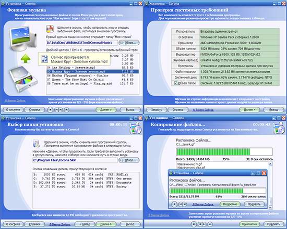The width and height of the screenshot is (287, 229).
Task: Open Справка in the system requirements window
Action: coord(178,110)
